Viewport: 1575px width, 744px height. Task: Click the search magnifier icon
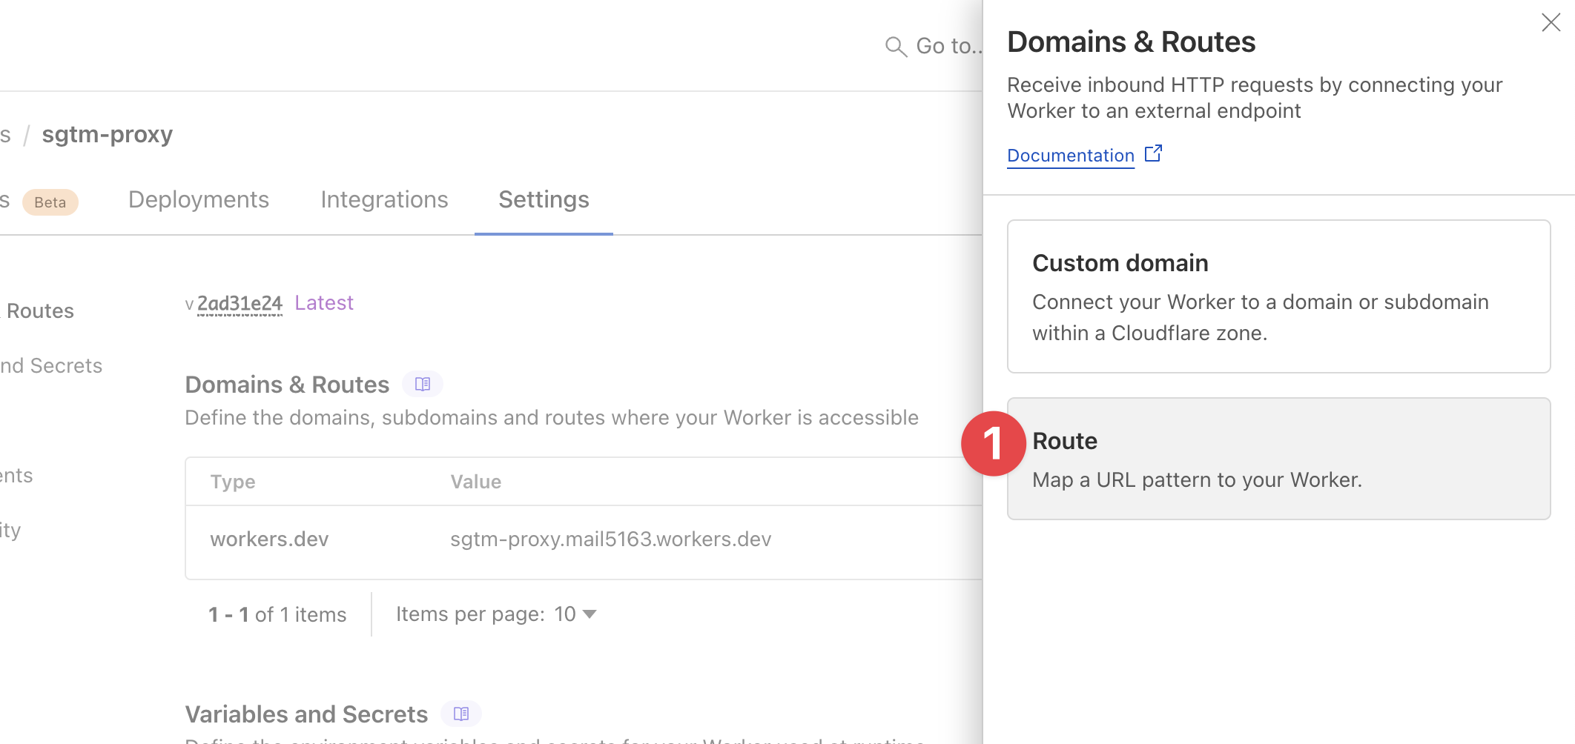896,47
